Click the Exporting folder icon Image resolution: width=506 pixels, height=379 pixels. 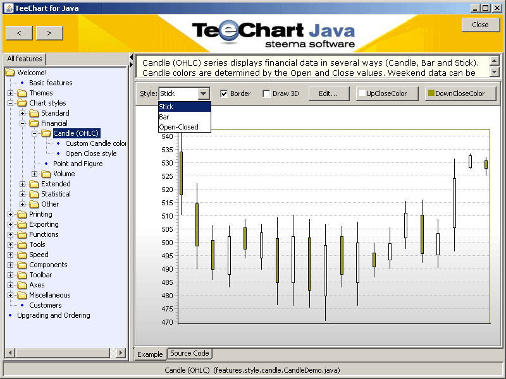(x=22, y=224)
